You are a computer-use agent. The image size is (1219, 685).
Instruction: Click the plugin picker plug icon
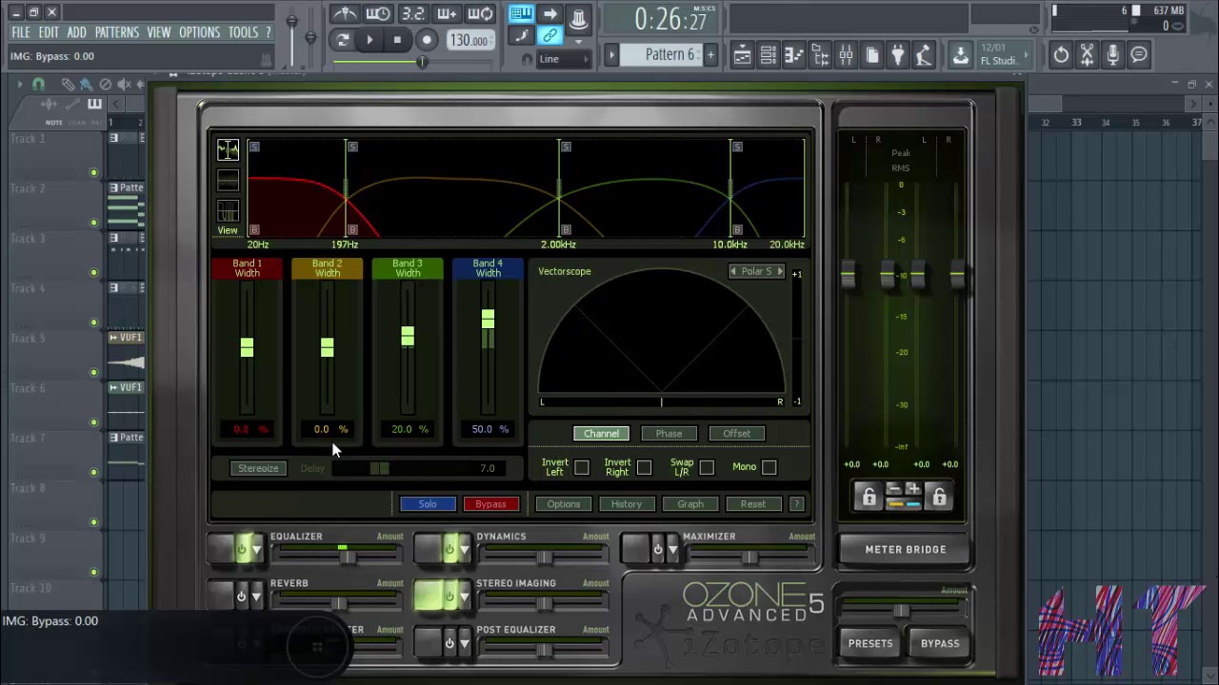(x=897, y=55)
